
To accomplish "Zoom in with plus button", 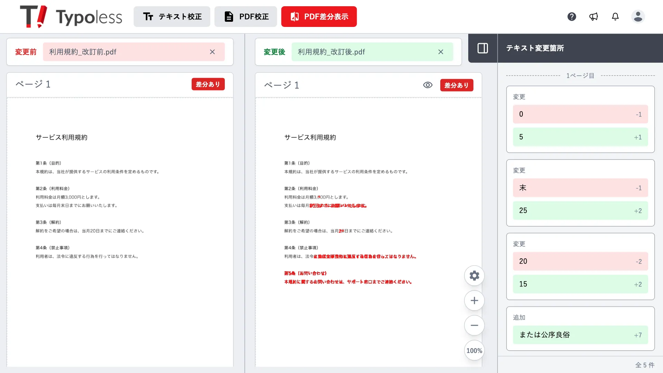I will pos(474,300).
